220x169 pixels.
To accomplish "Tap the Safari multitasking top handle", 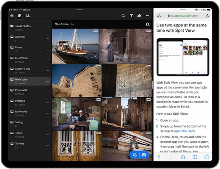I will (x=183, y=10).
